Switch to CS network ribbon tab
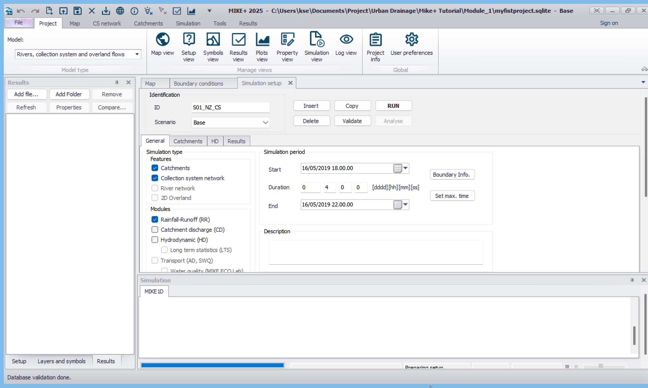648x388 pixels. pyautogui.click(x=107, y=23)
